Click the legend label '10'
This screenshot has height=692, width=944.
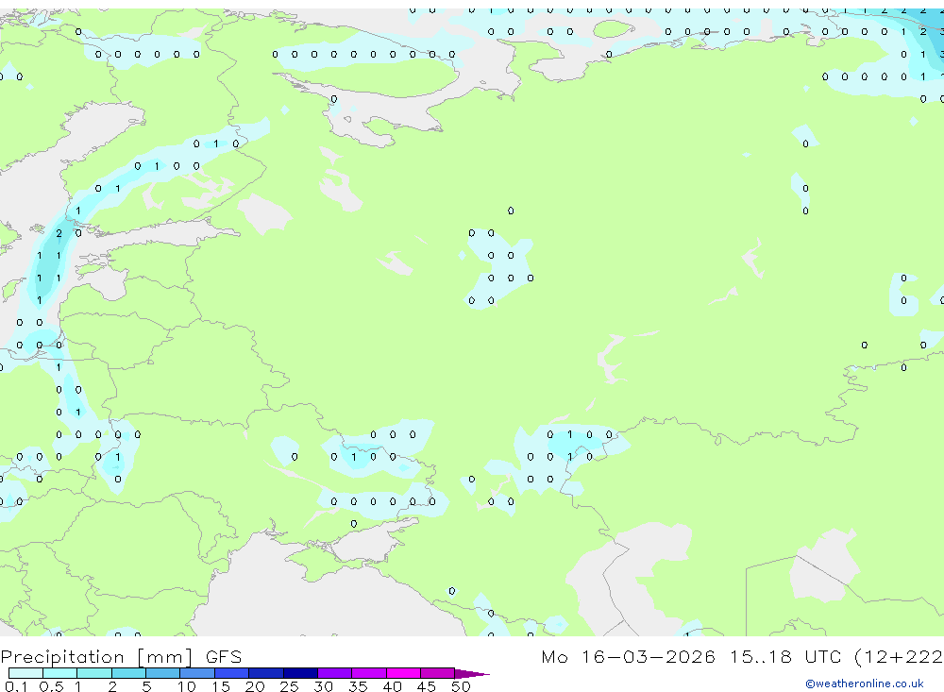coord(187,686)
